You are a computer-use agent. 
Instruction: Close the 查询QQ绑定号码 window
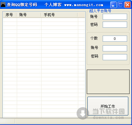pyautogui.click(x=127, y=5)
